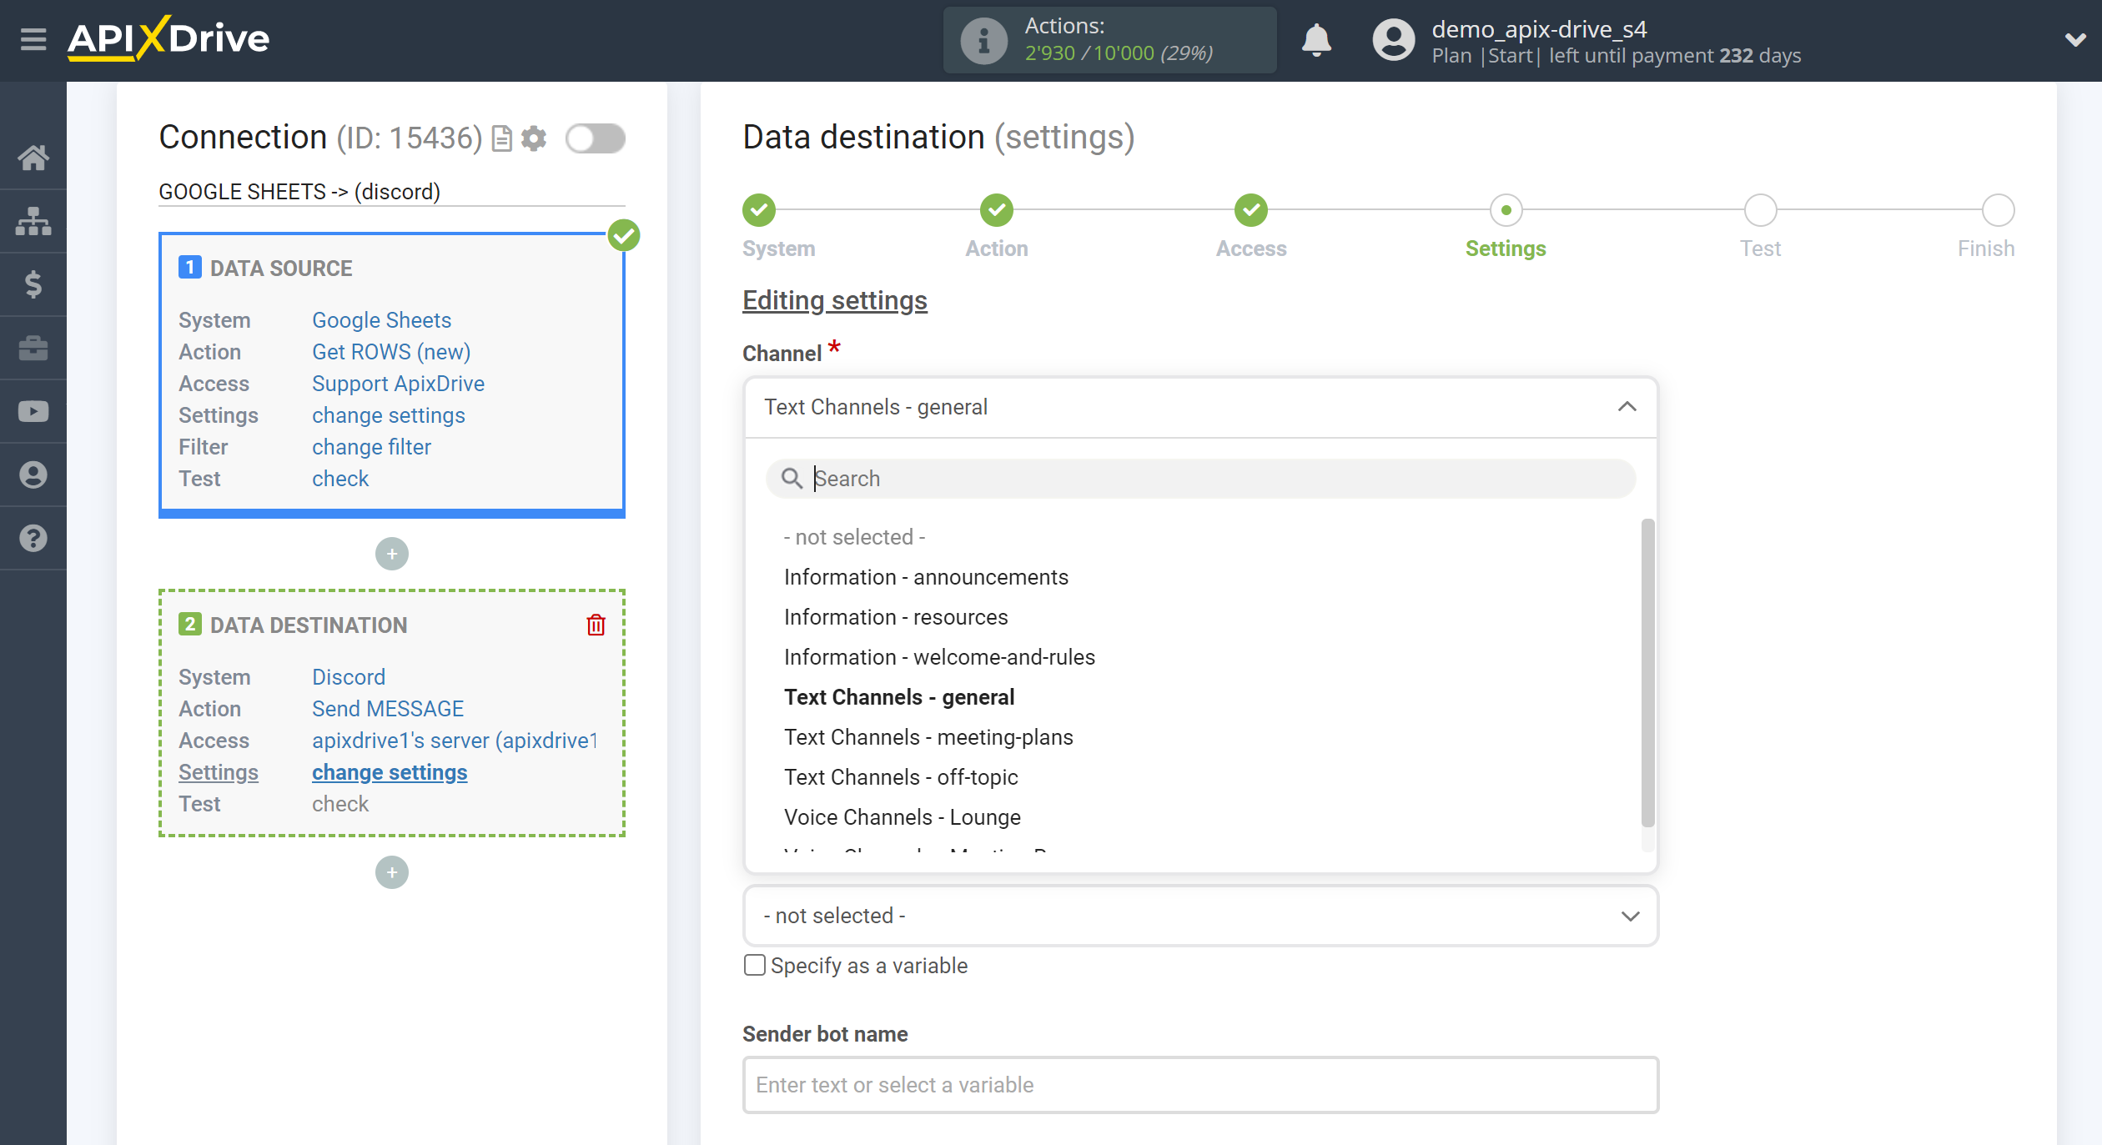
Task: Select Information - resources channel
Action: [896, 617]
